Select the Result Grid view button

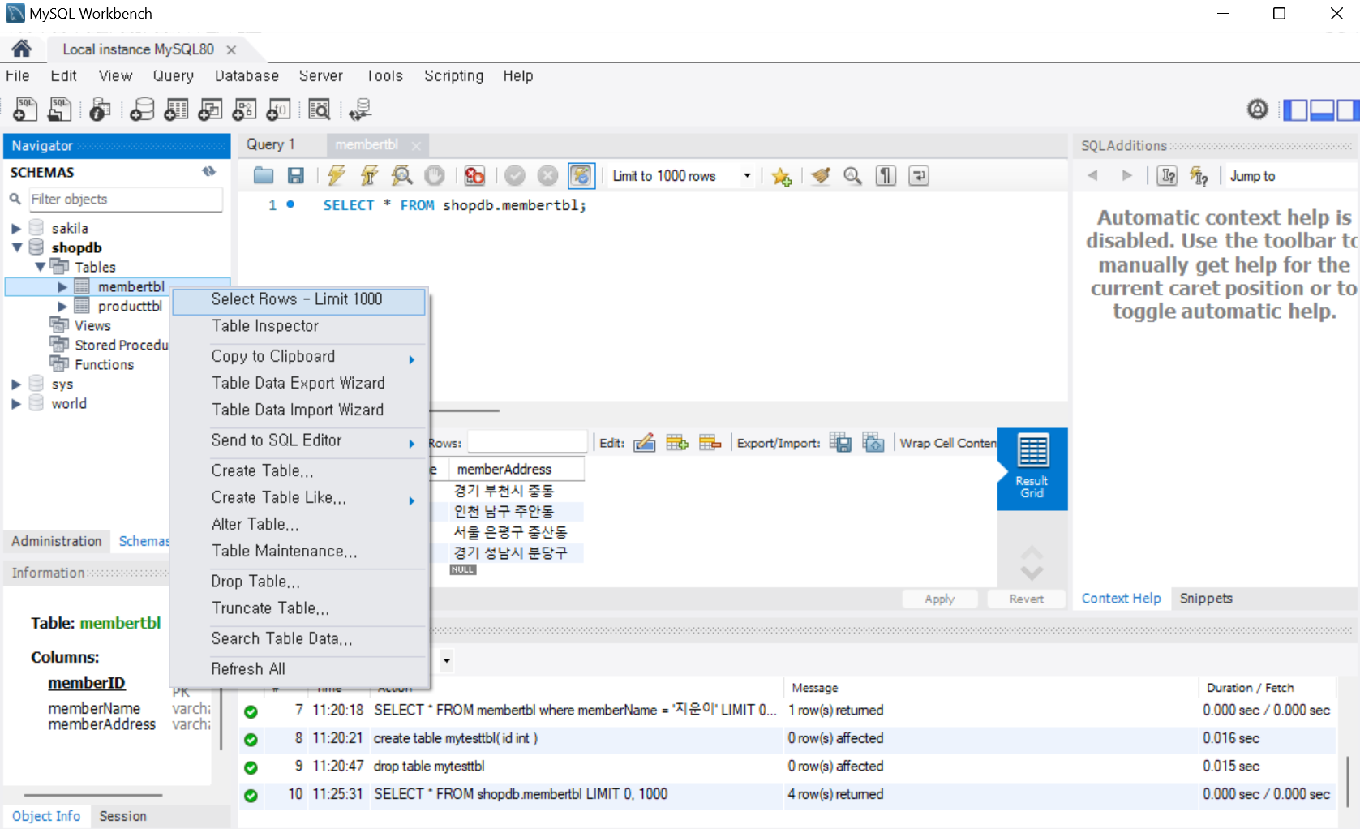pos(1032,469)
